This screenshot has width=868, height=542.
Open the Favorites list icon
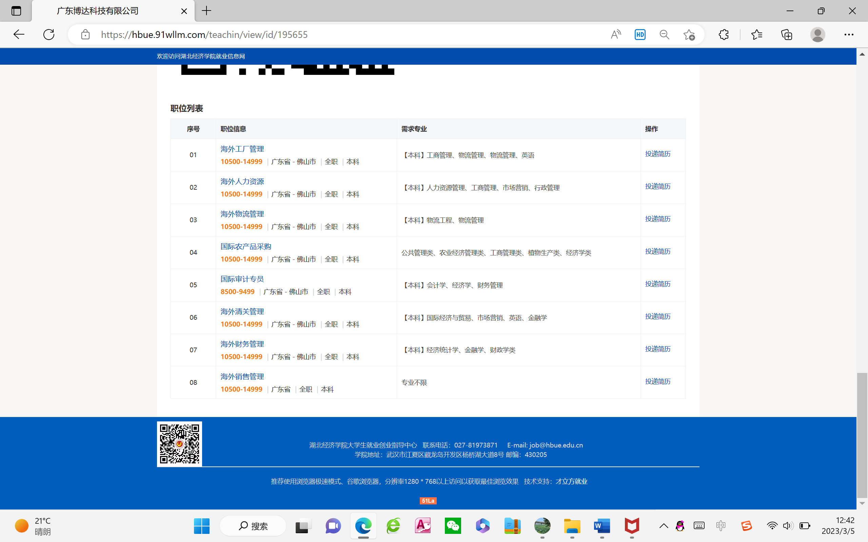point(756,35)
